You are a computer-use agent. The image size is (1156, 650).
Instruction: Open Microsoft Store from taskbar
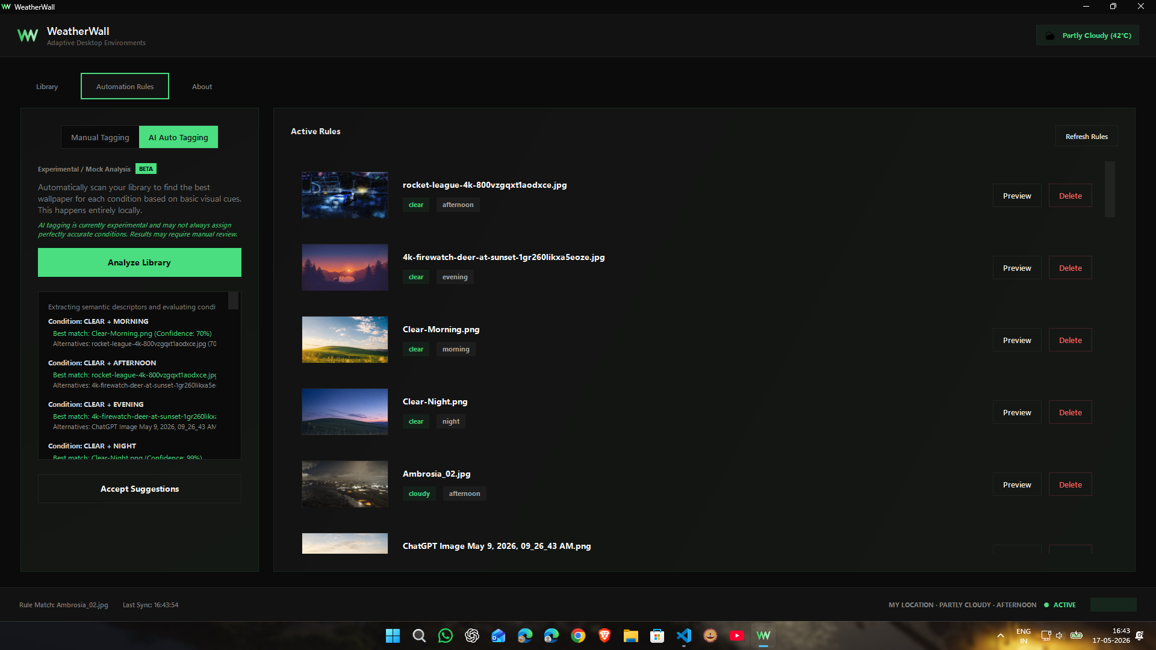(657, 636)
